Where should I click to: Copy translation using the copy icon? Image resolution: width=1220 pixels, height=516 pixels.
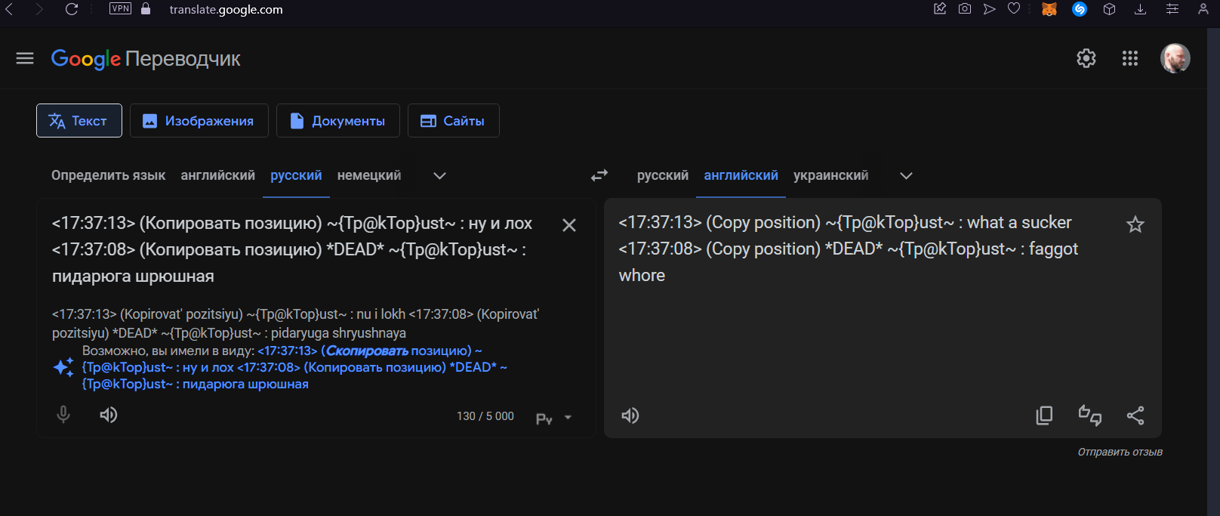click(x=1044, y=416)
